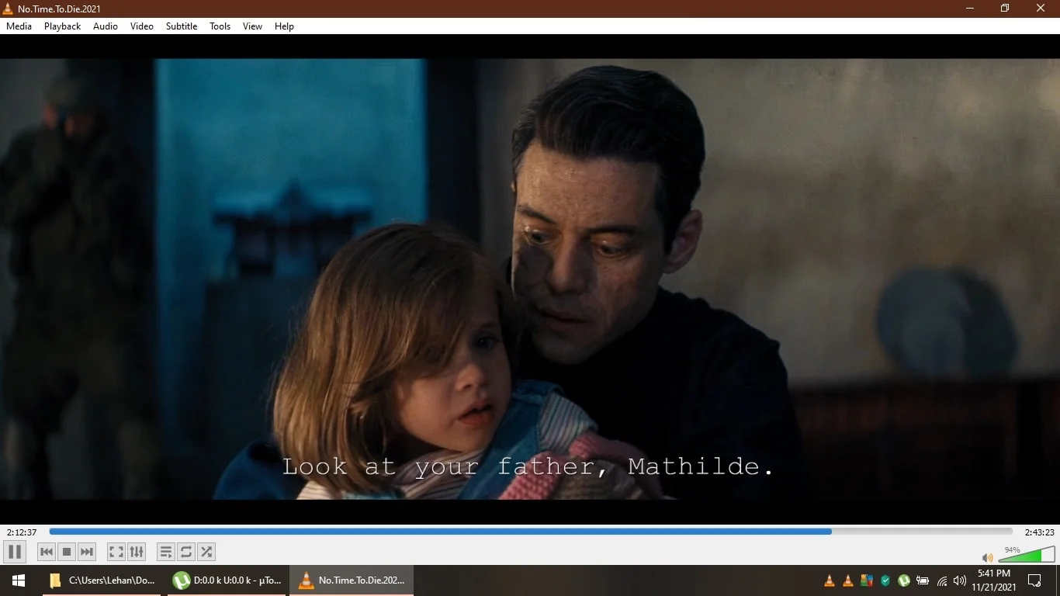This screenshot has height=596, width=1060.
Task: Close the VLC media player window
Action: (1041, 9)
